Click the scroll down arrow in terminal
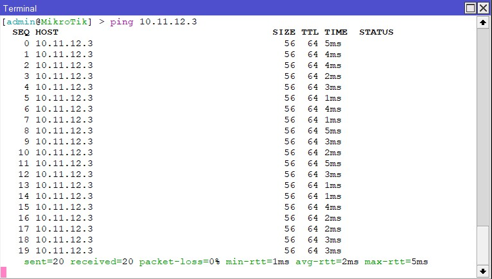492x279 pixels. [x=483, y=271]
